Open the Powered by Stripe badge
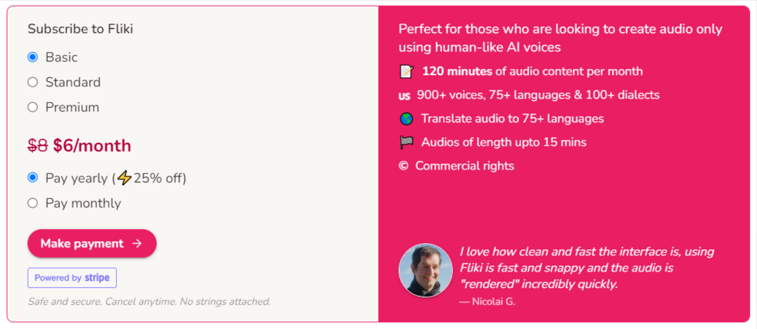The height and width of the screenshot is (329, 757). click(x=72, y=278)
